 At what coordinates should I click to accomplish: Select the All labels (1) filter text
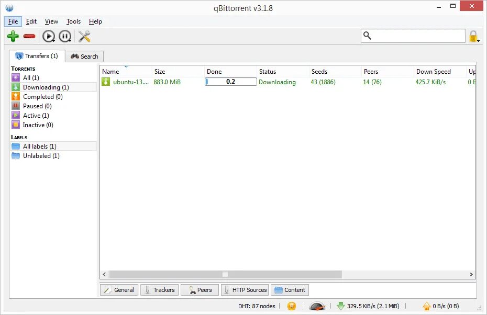point(40,146)
